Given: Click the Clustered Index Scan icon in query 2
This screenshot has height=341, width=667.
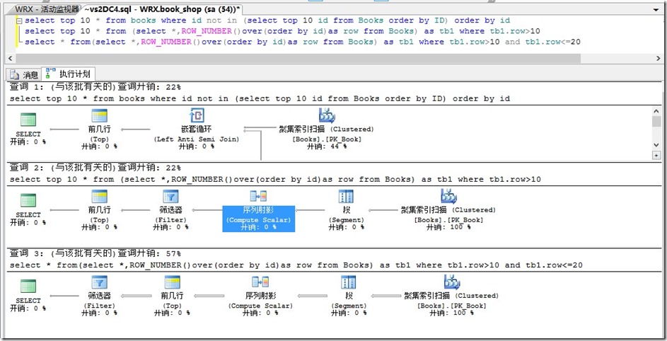Looking at the screenshot, I should coord(448,196).
